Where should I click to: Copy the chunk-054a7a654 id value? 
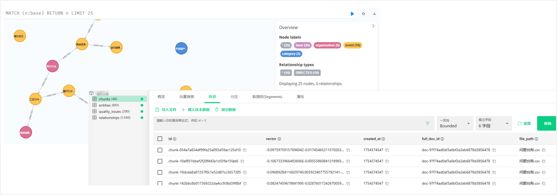[245, 150]
